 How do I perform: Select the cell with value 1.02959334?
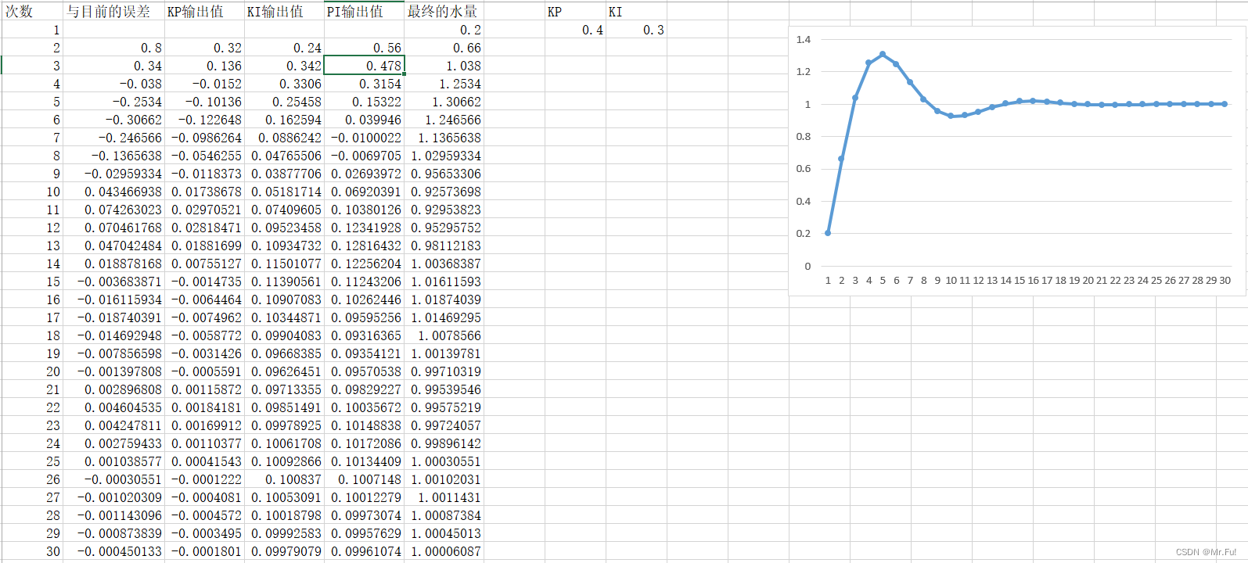pyautogui.click(x=444, y=156)
